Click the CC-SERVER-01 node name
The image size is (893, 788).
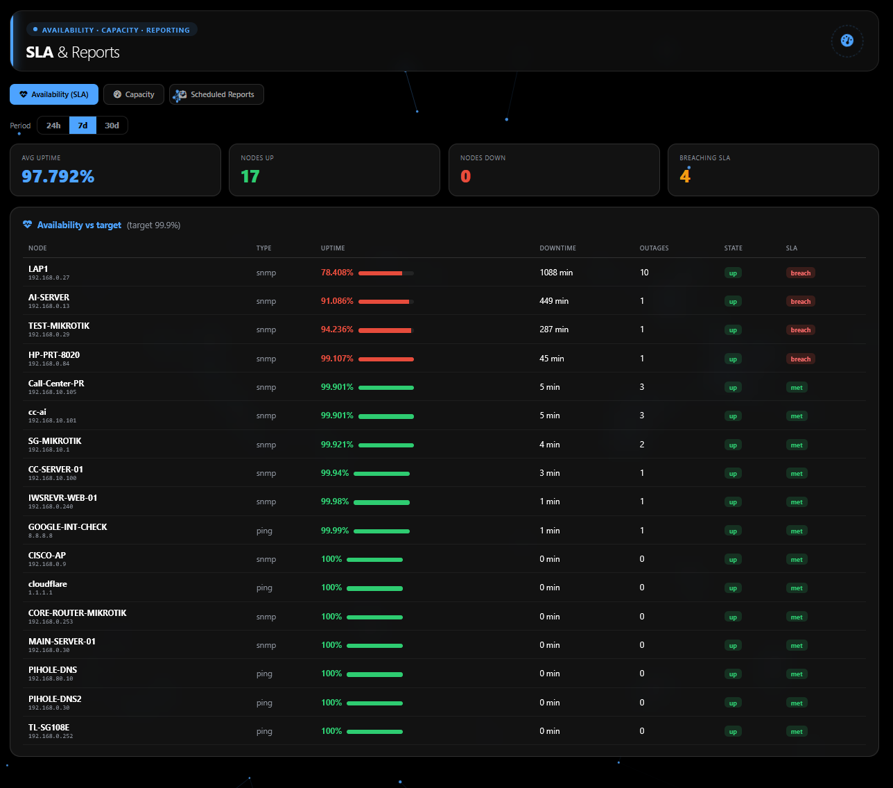click(x=55, y=469)
